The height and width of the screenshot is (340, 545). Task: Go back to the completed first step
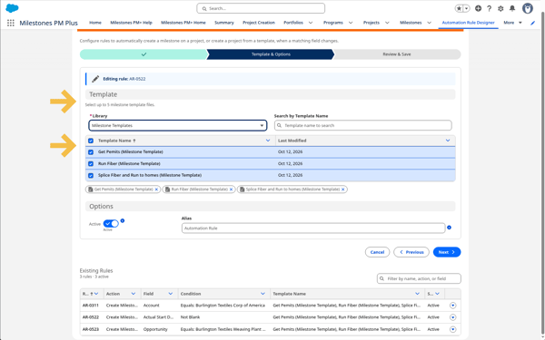pos(144,54)
